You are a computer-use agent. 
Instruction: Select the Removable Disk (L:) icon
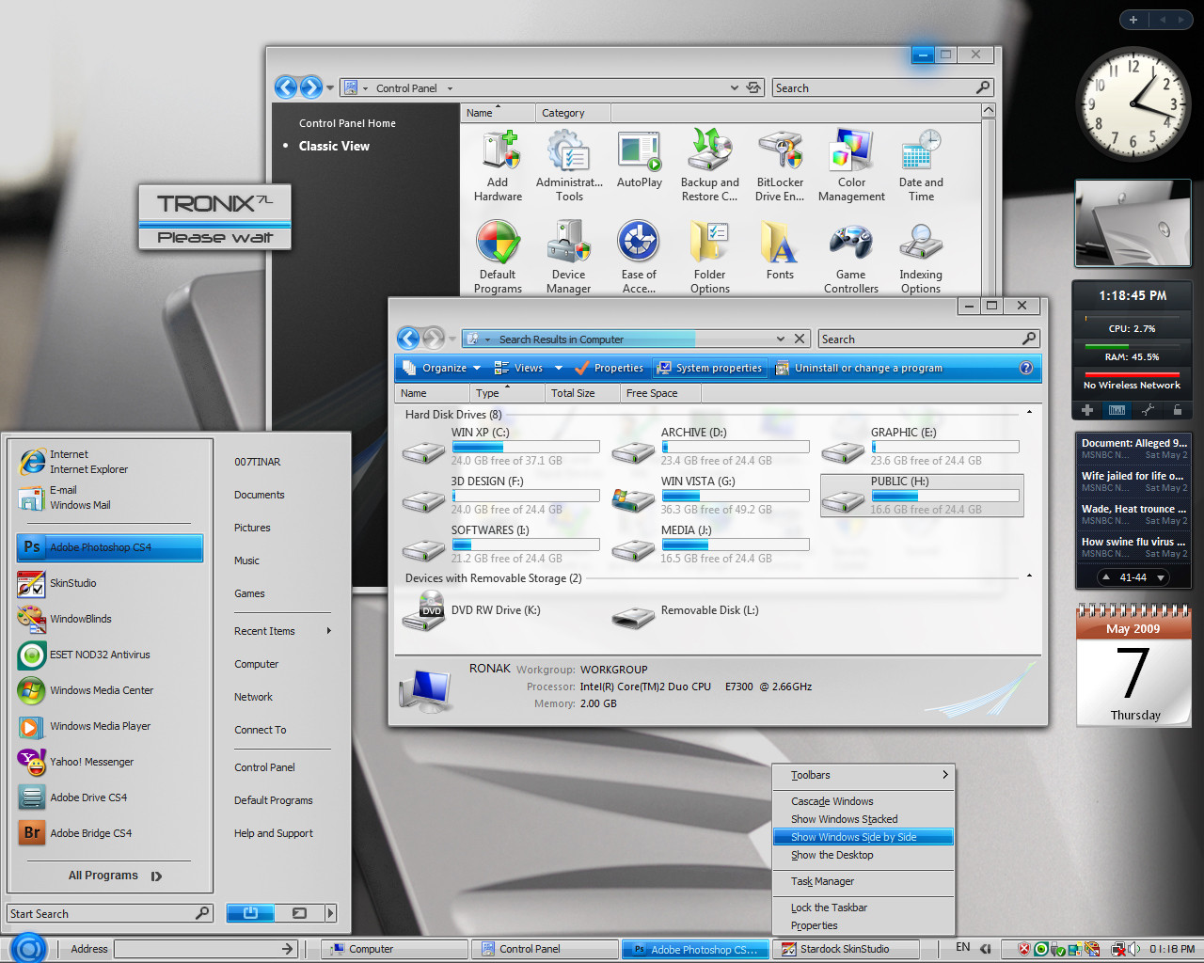click(x=633, y=617)
